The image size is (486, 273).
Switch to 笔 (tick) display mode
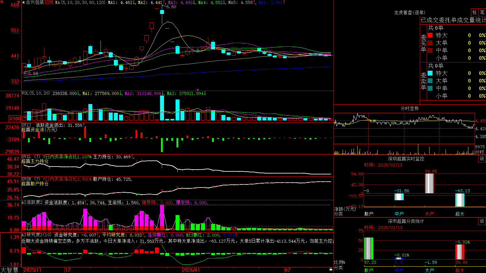pyautogui.click(x=482, y=12)
